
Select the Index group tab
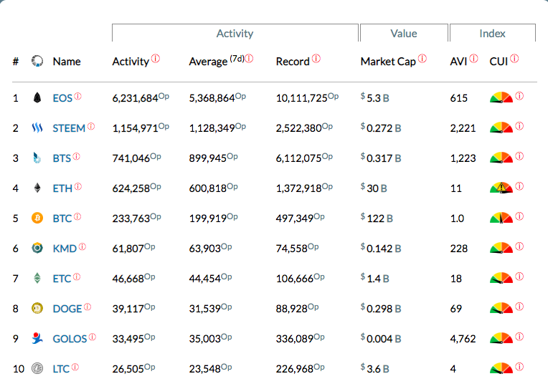coord(493,33)
